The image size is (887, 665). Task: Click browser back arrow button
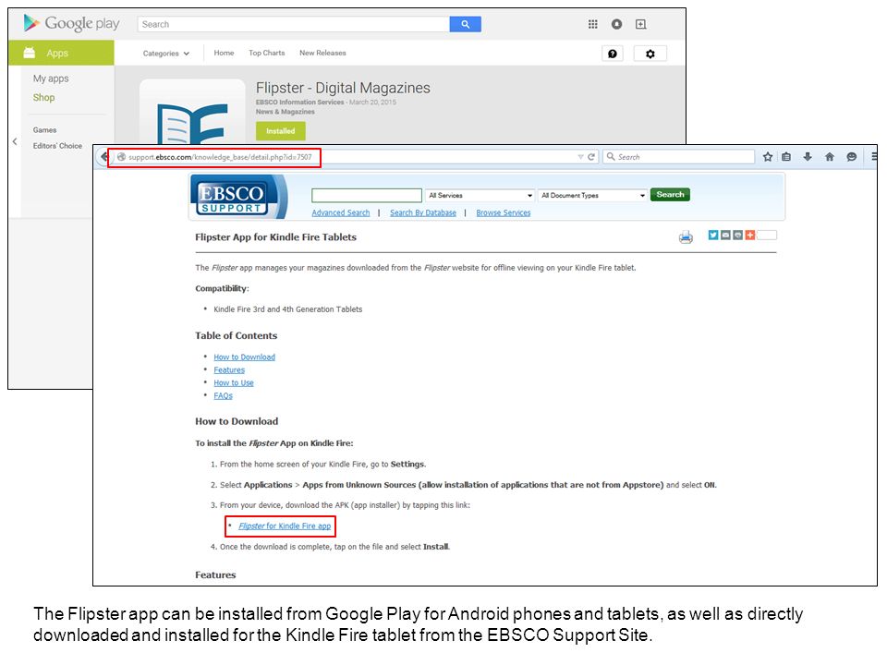(103, 157)
